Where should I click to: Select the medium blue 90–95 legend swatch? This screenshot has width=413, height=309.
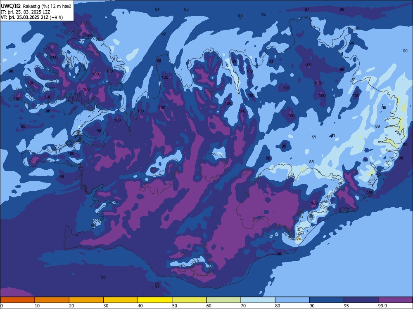(327, 300)
